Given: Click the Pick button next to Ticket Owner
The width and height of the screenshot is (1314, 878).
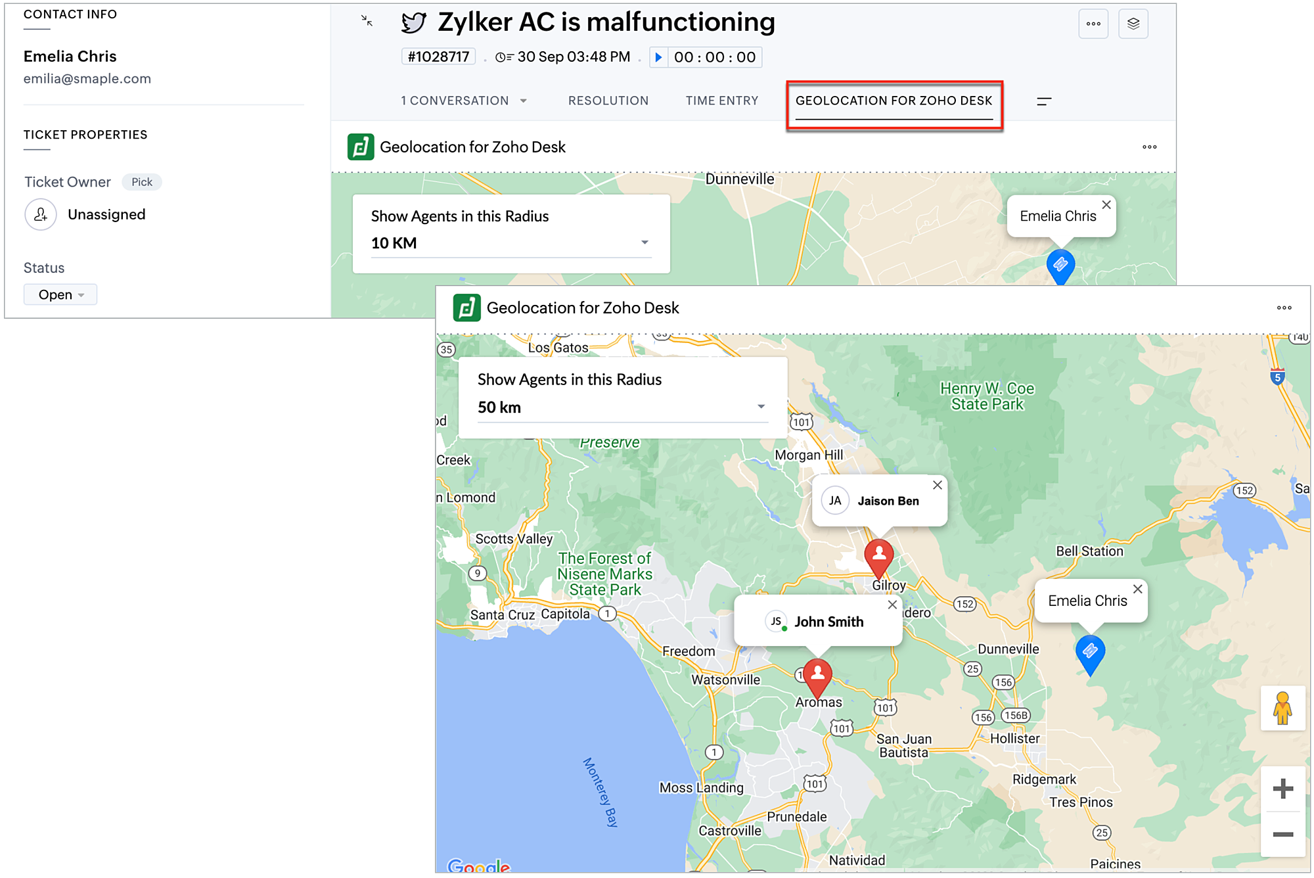Looking at the screenshot, I should pyautogui.click(x=142, y=182).
